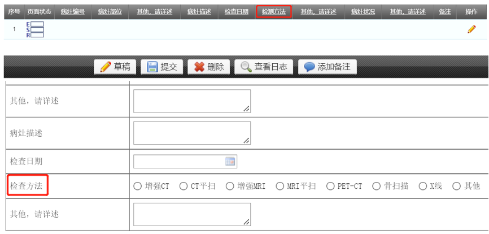Click the 页面状态 column header
The width and height of the screenshot is (489, 234).
[x=39, y=12]
